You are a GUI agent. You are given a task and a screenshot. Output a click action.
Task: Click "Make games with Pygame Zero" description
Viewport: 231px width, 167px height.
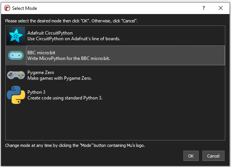coord(59,78)
